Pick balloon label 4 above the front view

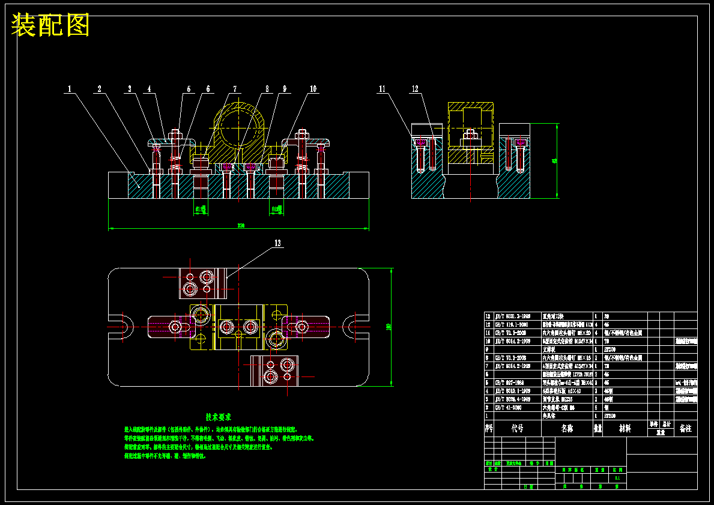pos(149,89)
